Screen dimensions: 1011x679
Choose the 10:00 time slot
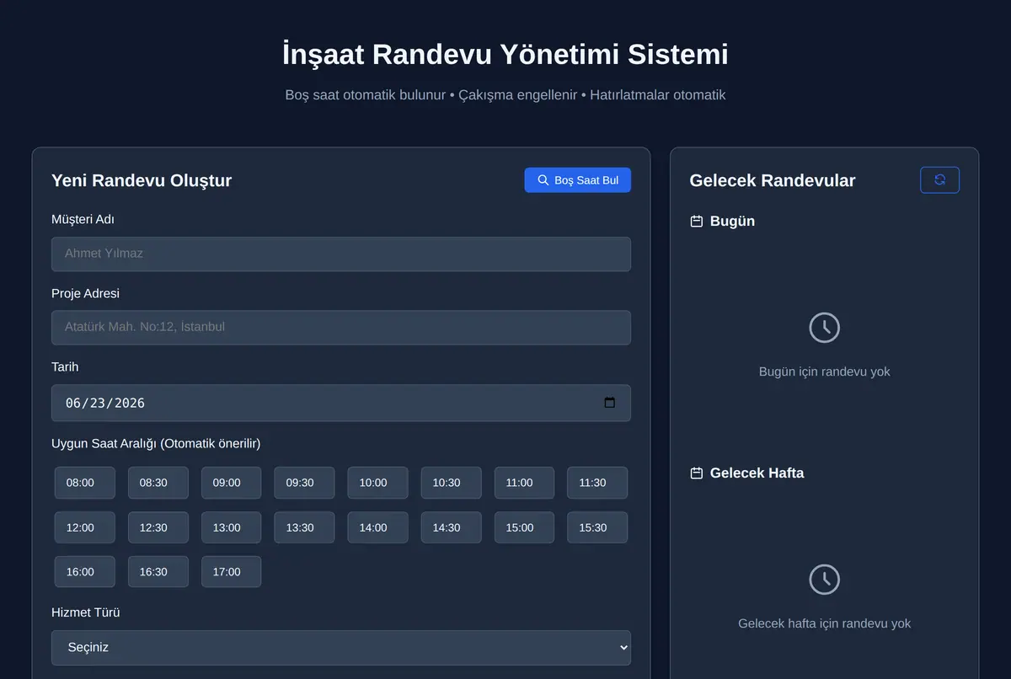click(377, 483)
